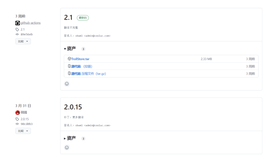Download 源代码 压缩文件 (tar.gz)
The image size is (272, 158).
pos(89,74)
